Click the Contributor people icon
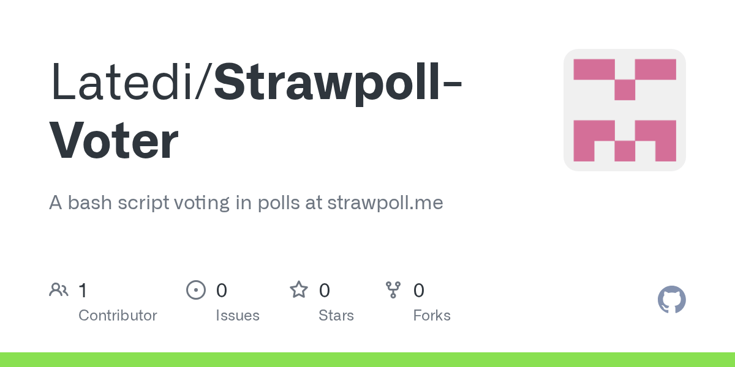Screen dimensions: 735x367 [58, 290]
